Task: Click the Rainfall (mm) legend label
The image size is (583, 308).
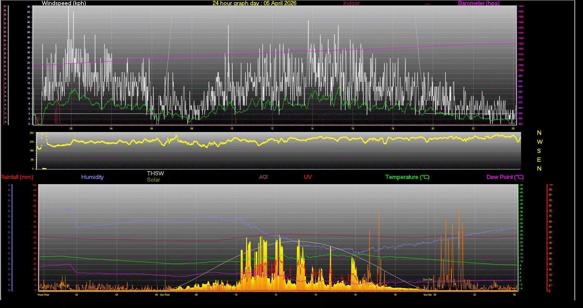Action: click(x=17, y=177)
